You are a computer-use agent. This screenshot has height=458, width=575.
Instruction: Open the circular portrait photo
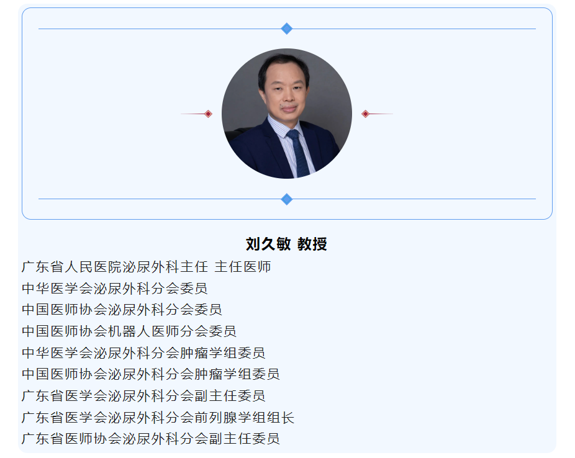287,114
